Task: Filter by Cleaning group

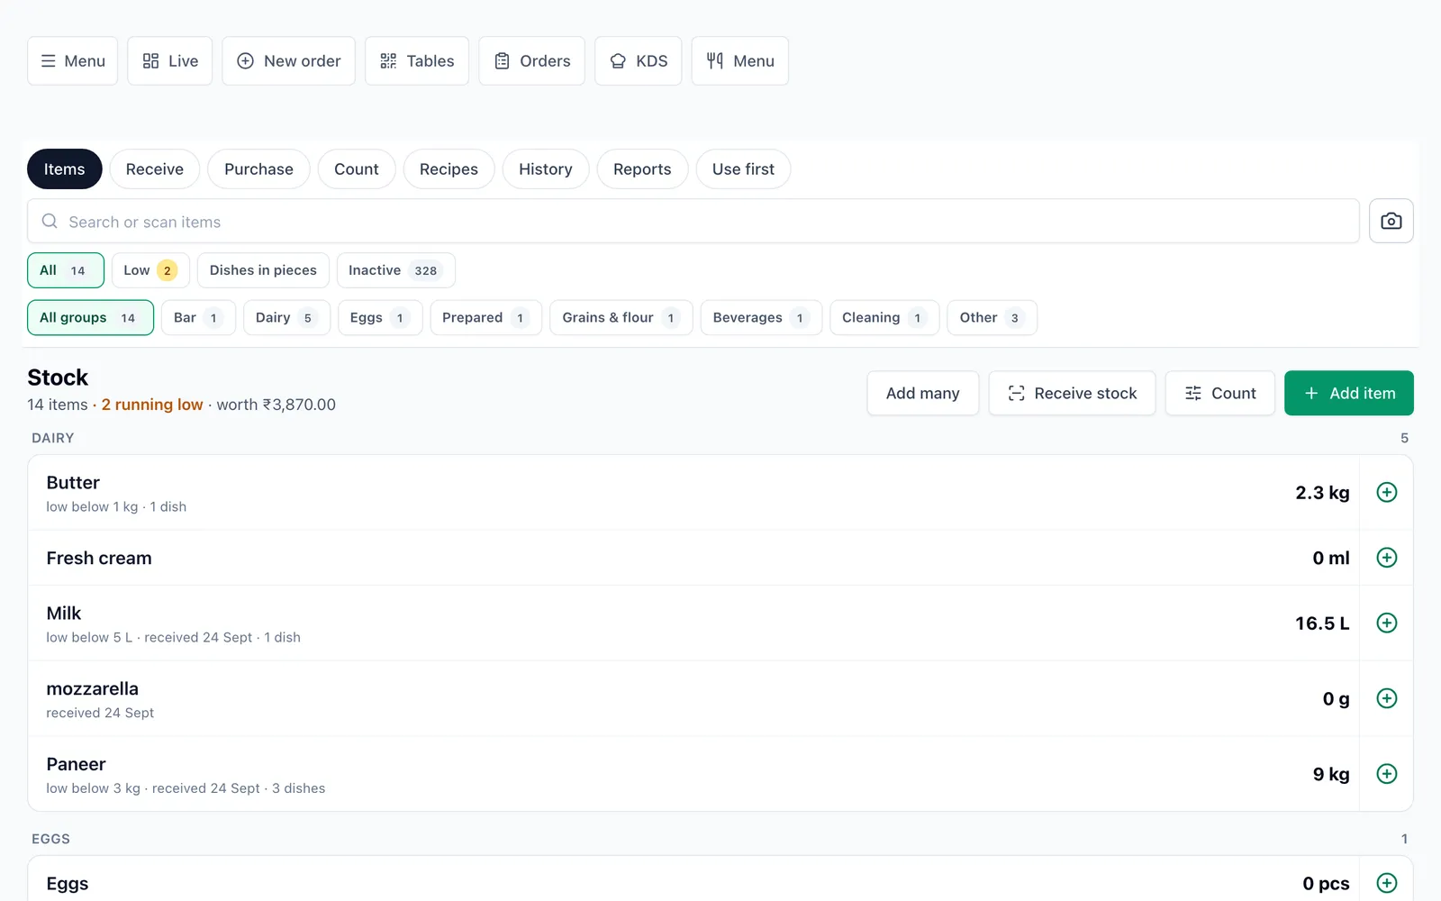Action: point(884,318)
